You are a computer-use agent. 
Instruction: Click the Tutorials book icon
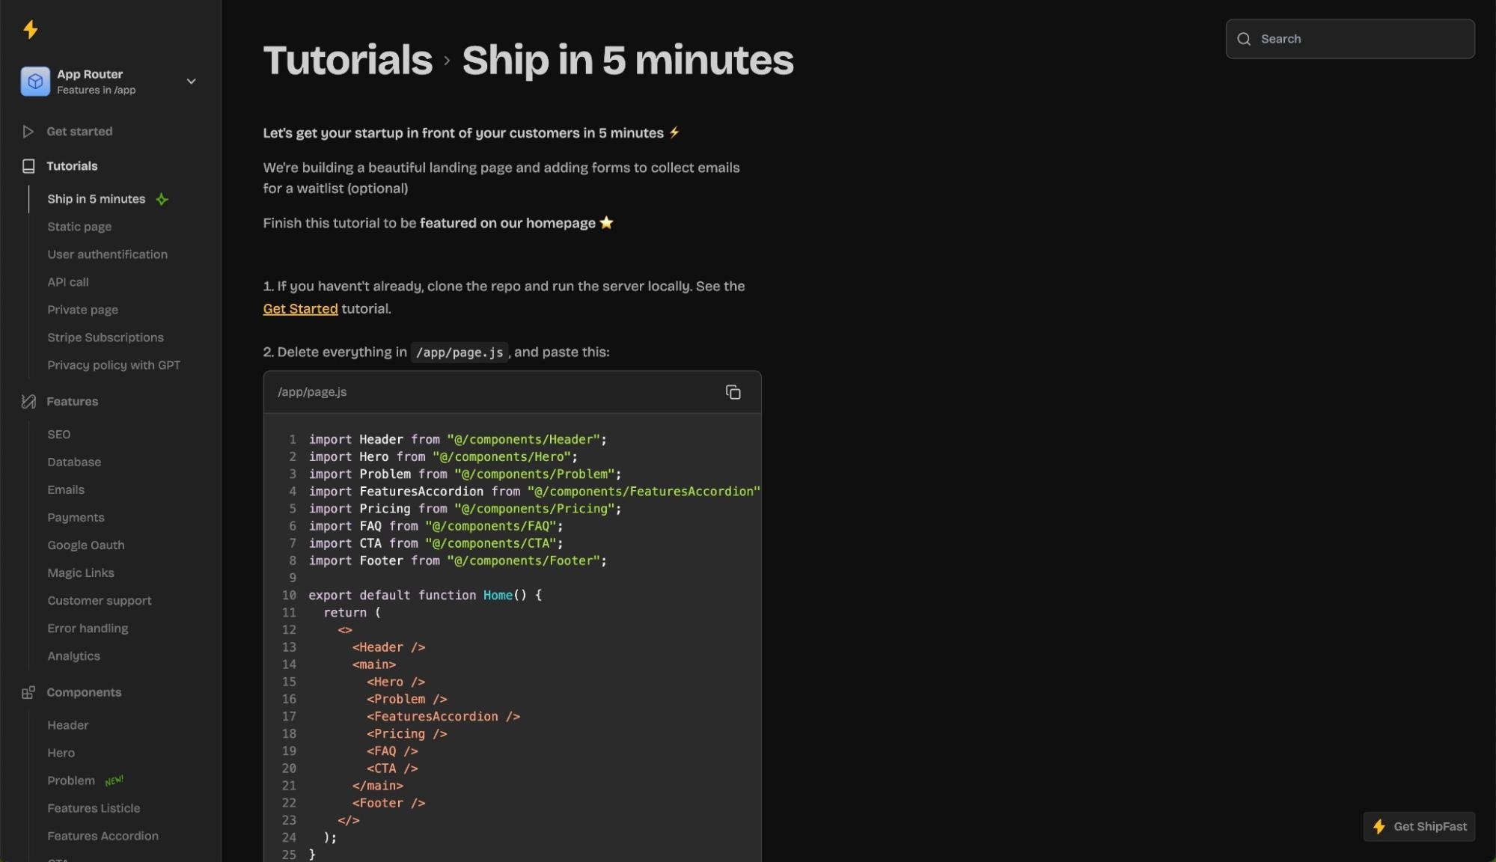click(x=28, y=166)
